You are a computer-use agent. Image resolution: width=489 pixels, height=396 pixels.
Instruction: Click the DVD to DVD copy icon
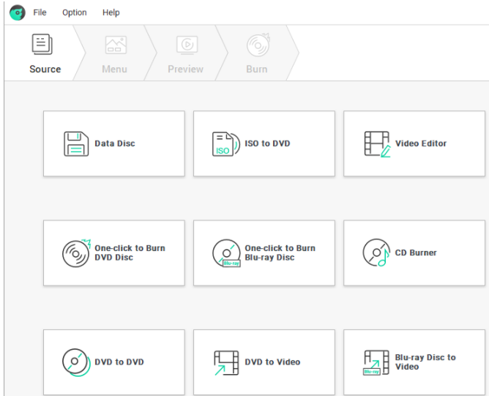tap(76, 362)
